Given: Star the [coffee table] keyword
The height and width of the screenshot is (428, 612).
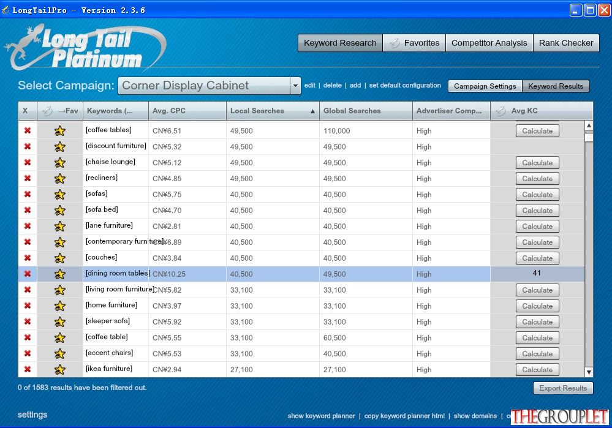Looking at the screenshot, I should coord(59,337).
